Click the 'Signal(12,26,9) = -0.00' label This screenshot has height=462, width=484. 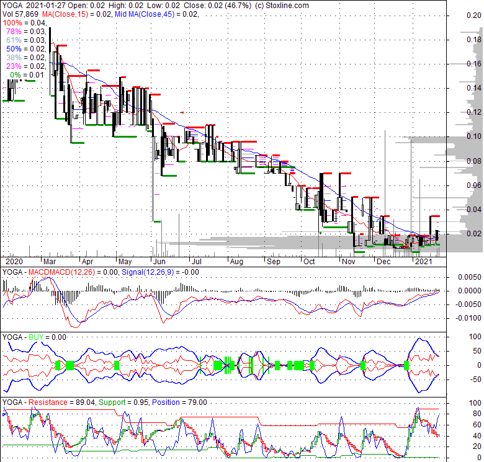pos(160,272)
